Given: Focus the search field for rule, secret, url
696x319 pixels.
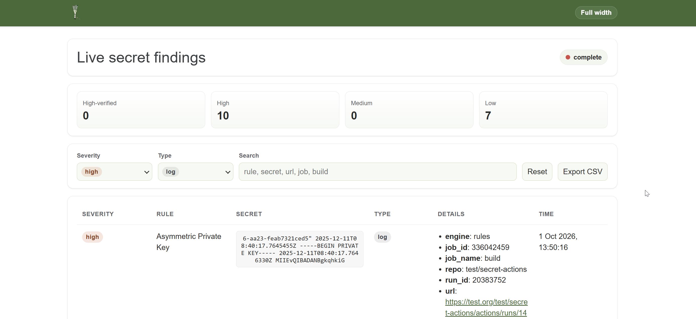Looking at the screenshot, I should point(378,172).
